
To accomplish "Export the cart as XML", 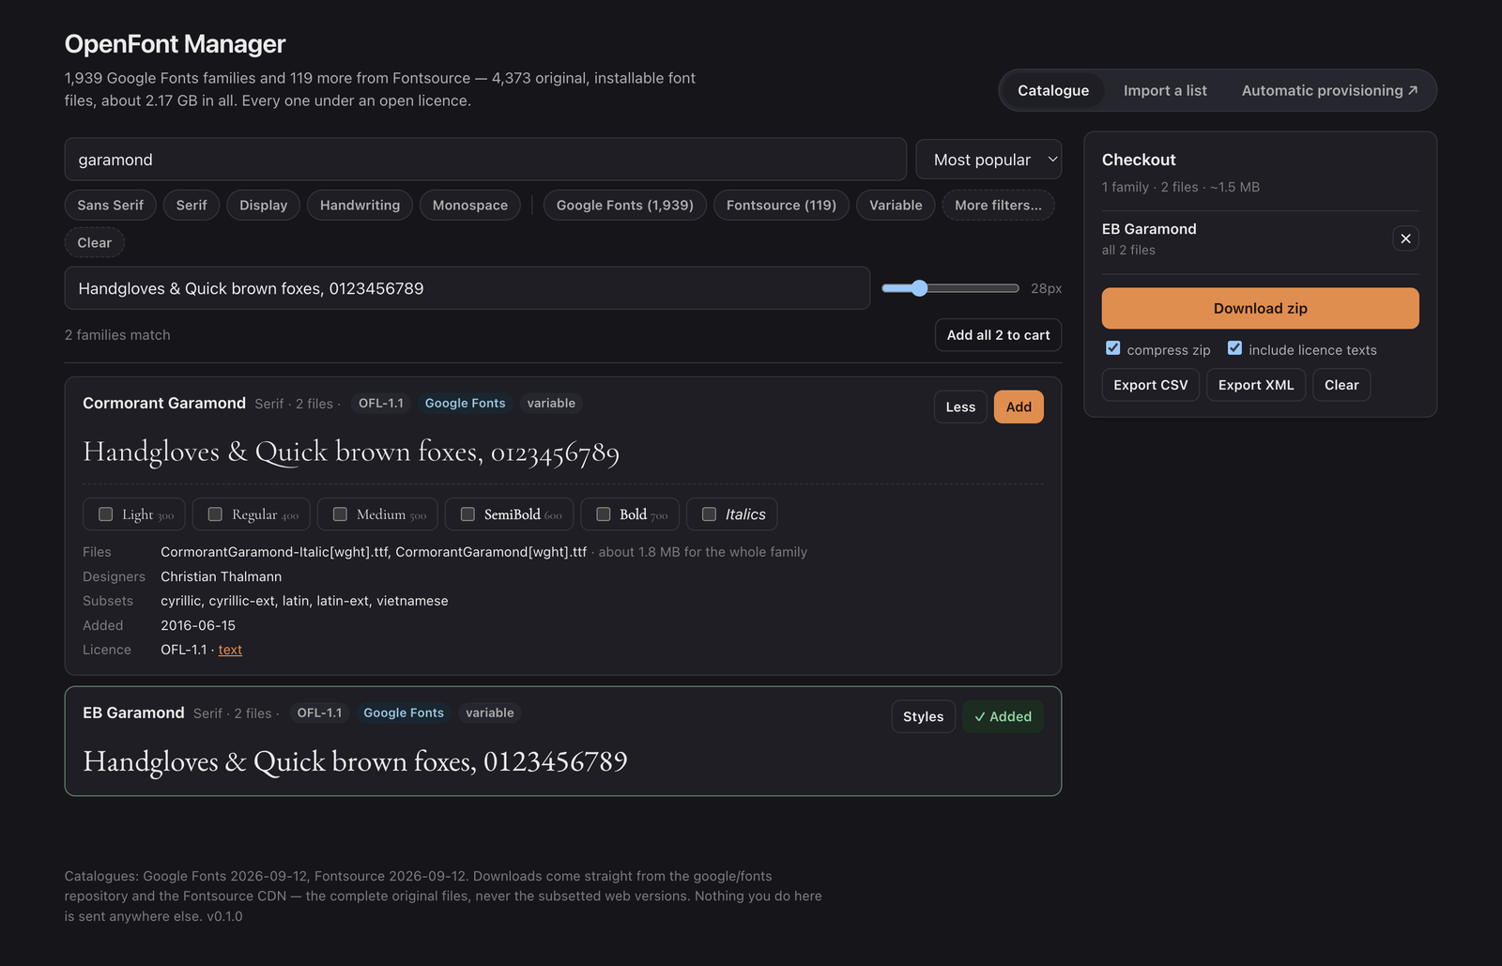I will (1256, 385).
